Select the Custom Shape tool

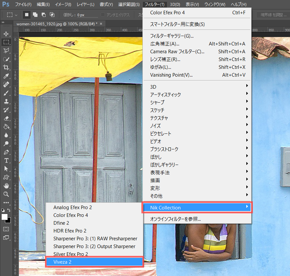point(6,177)
